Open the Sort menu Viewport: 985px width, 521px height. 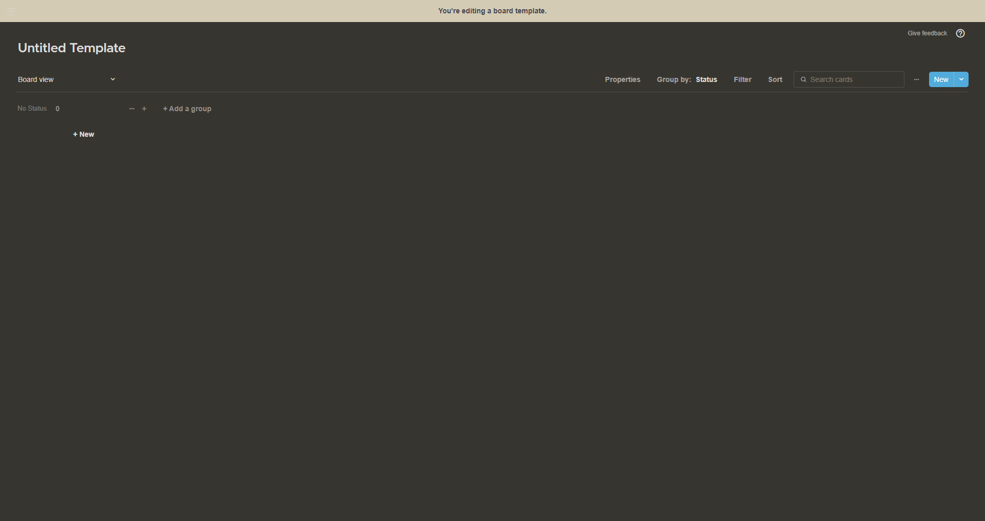point(775,79)
